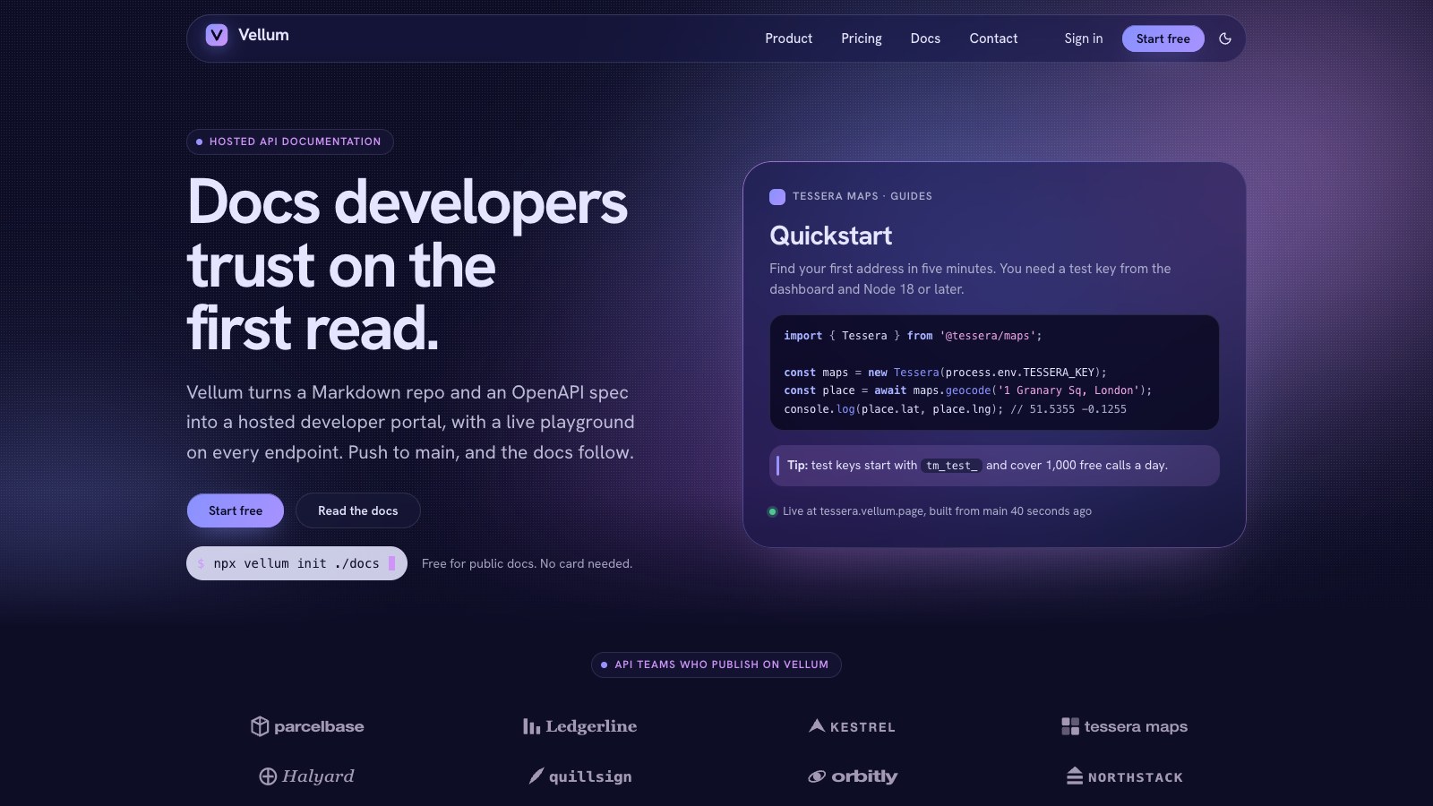Go to Docs in navigation
This screenshot has width=1433, height=806.
(x=925, y=39)
